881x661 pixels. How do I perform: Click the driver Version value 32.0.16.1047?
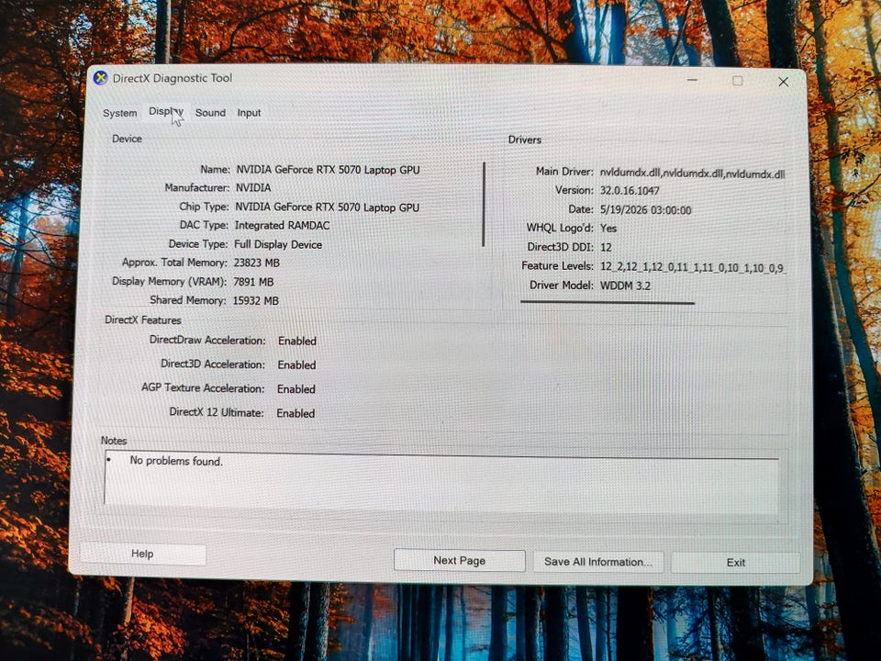point(630,191)
